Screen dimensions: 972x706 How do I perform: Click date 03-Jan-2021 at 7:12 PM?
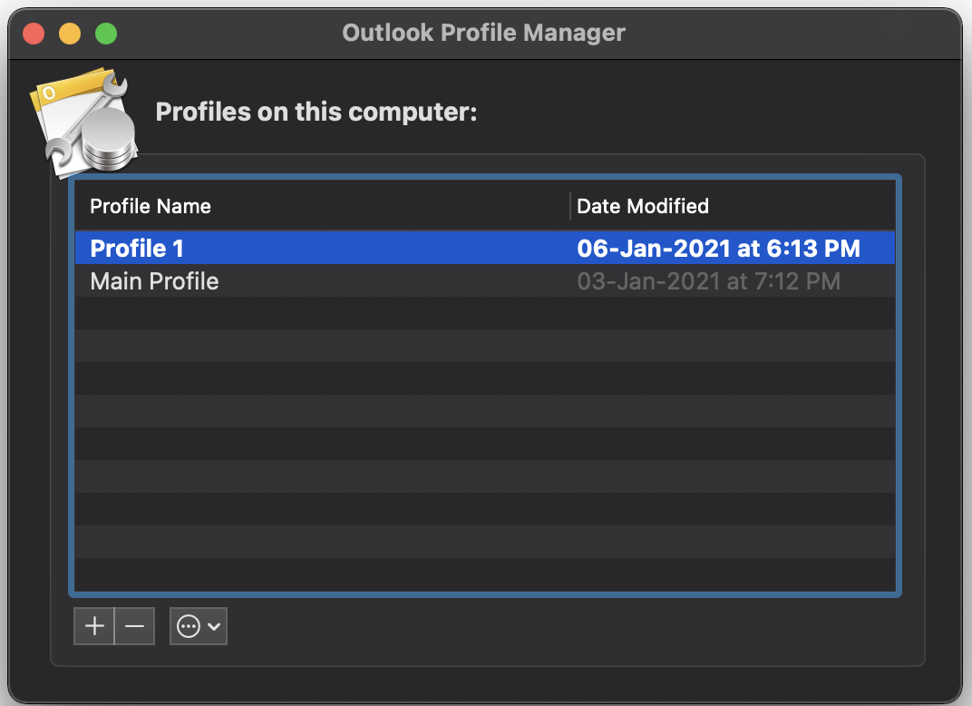[708, 281]
